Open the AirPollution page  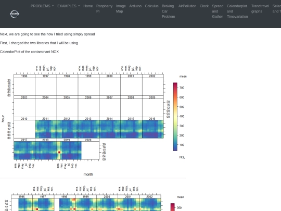(187, 6)
